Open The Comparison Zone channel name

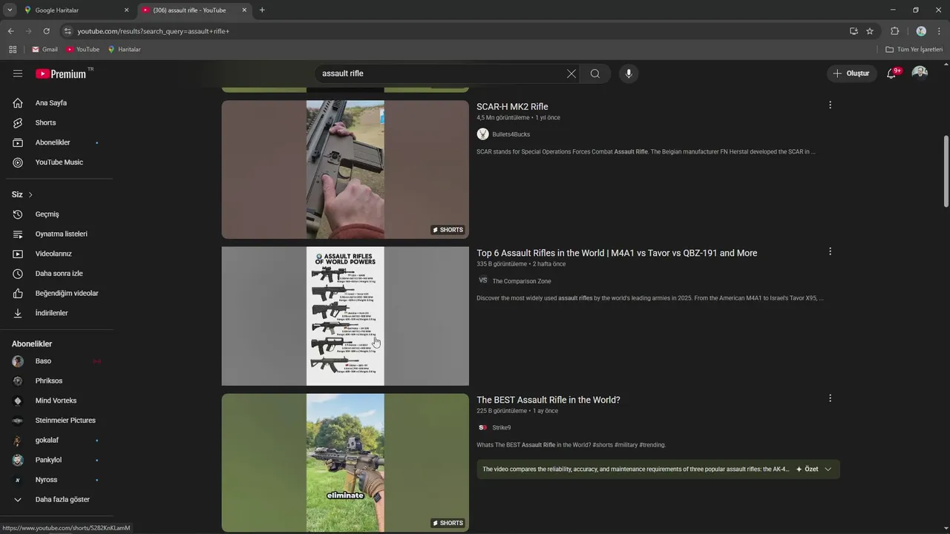coord(522,281)
